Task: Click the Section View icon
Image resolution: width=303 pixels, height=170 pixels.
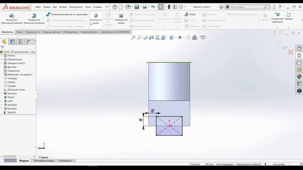Action: (151, 37)
